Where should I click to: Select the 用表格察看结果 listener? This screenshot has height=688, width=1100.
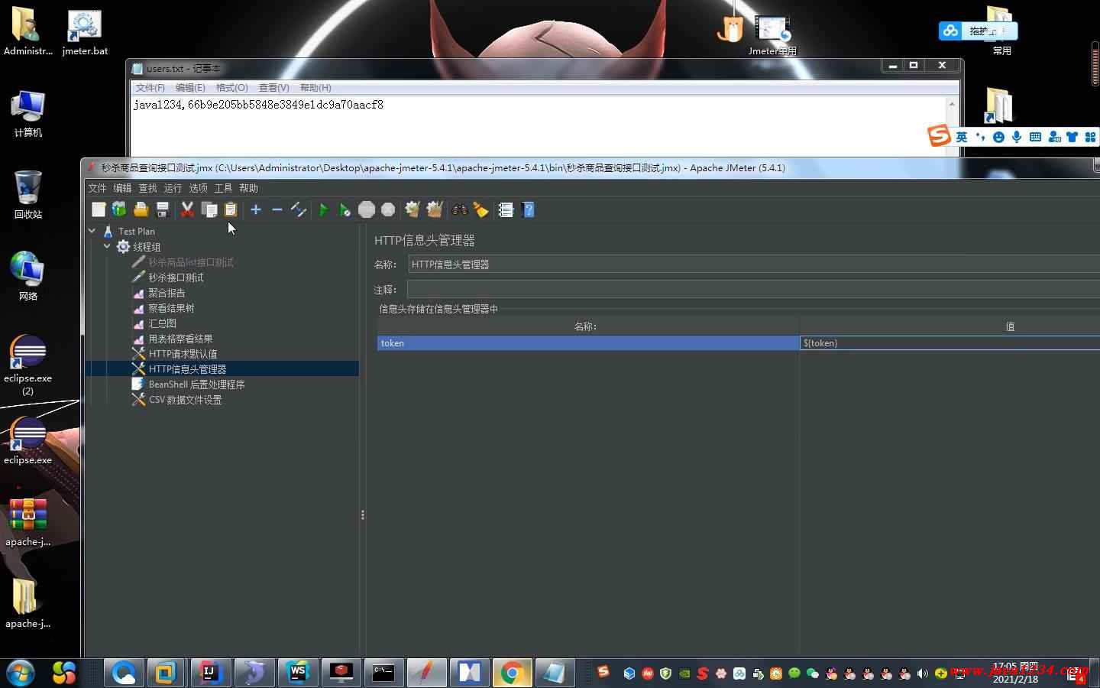(180, 339)
